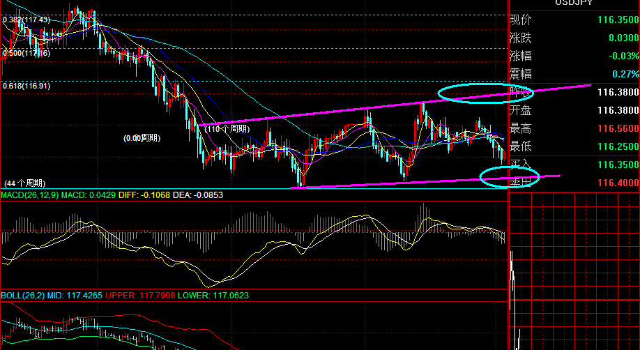Select the 0.618(116.91) Fibonacci level label
The width and height of the screenshot is (640, 350).
[x=26, y=86]
